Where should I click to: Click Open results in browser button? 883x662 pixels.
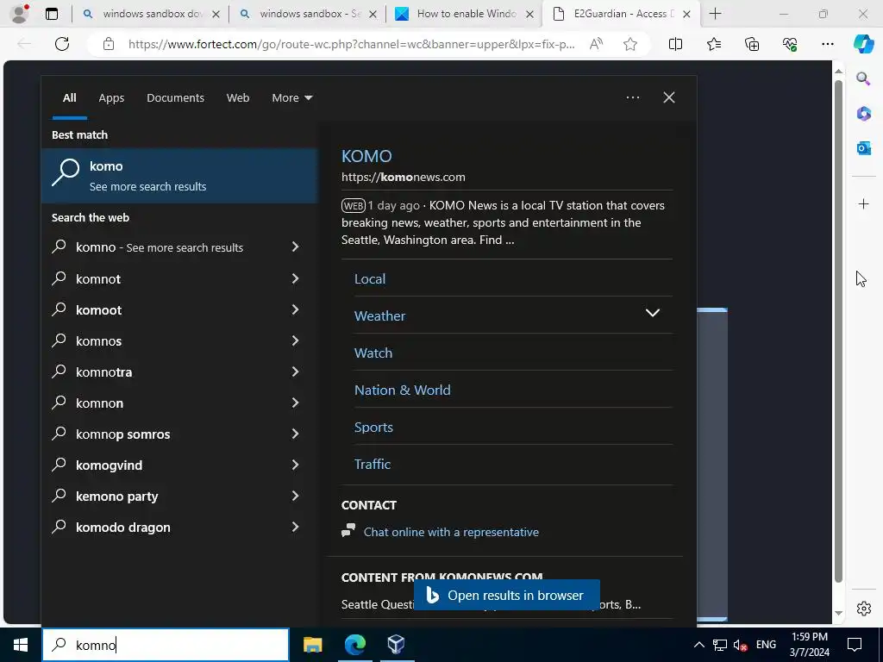(507, 595)
